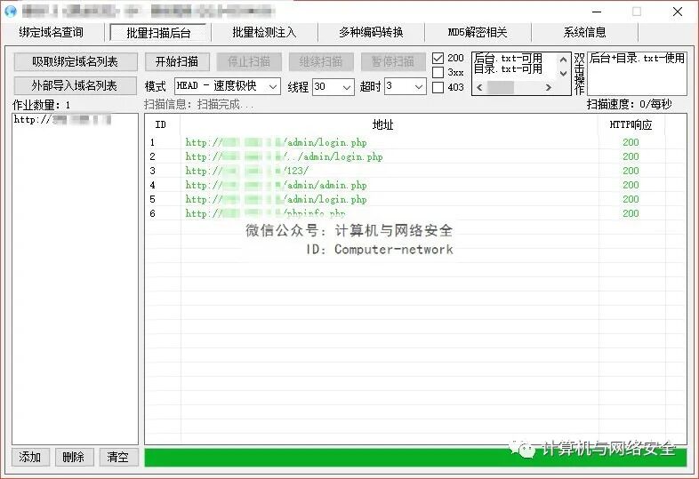Select result row 6 /phpinfo.php
The height and width of the screenshot is (479, 699).
pos(414,213)
